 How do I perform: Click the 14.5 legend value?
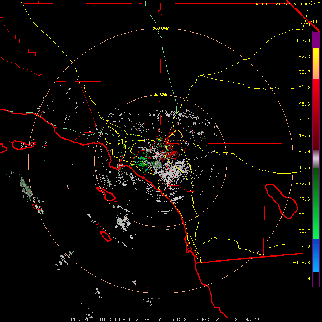click(304, 136)
